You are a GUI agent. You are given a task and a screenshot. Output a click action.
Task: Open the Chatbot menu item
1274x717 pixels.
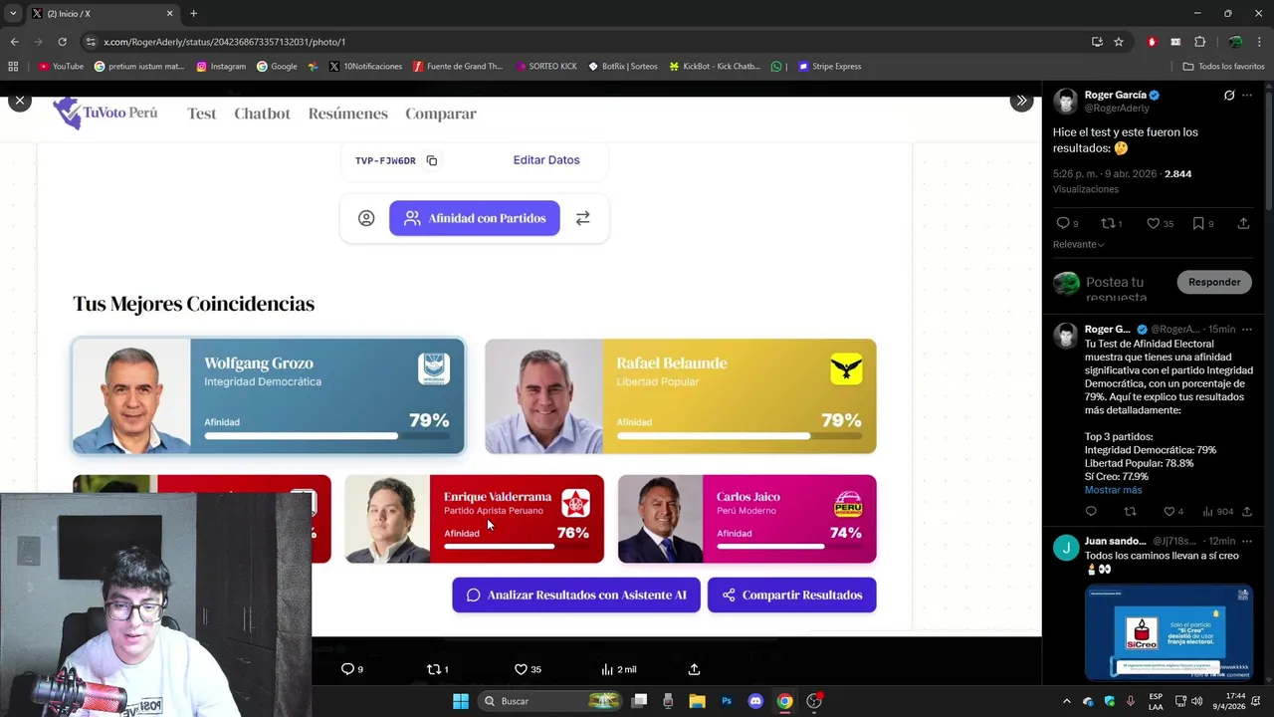(x=262, y=114)
